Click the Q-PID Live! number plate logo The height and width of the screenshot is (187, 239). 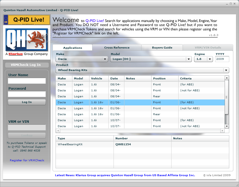click(27, 20)
